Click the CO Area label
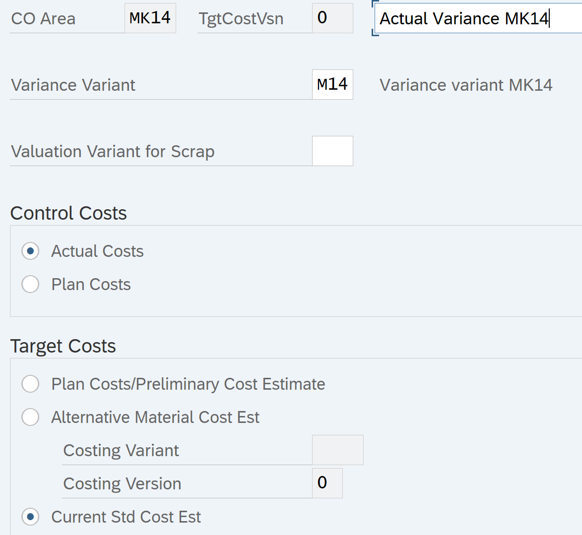 (x=43, y=19)
